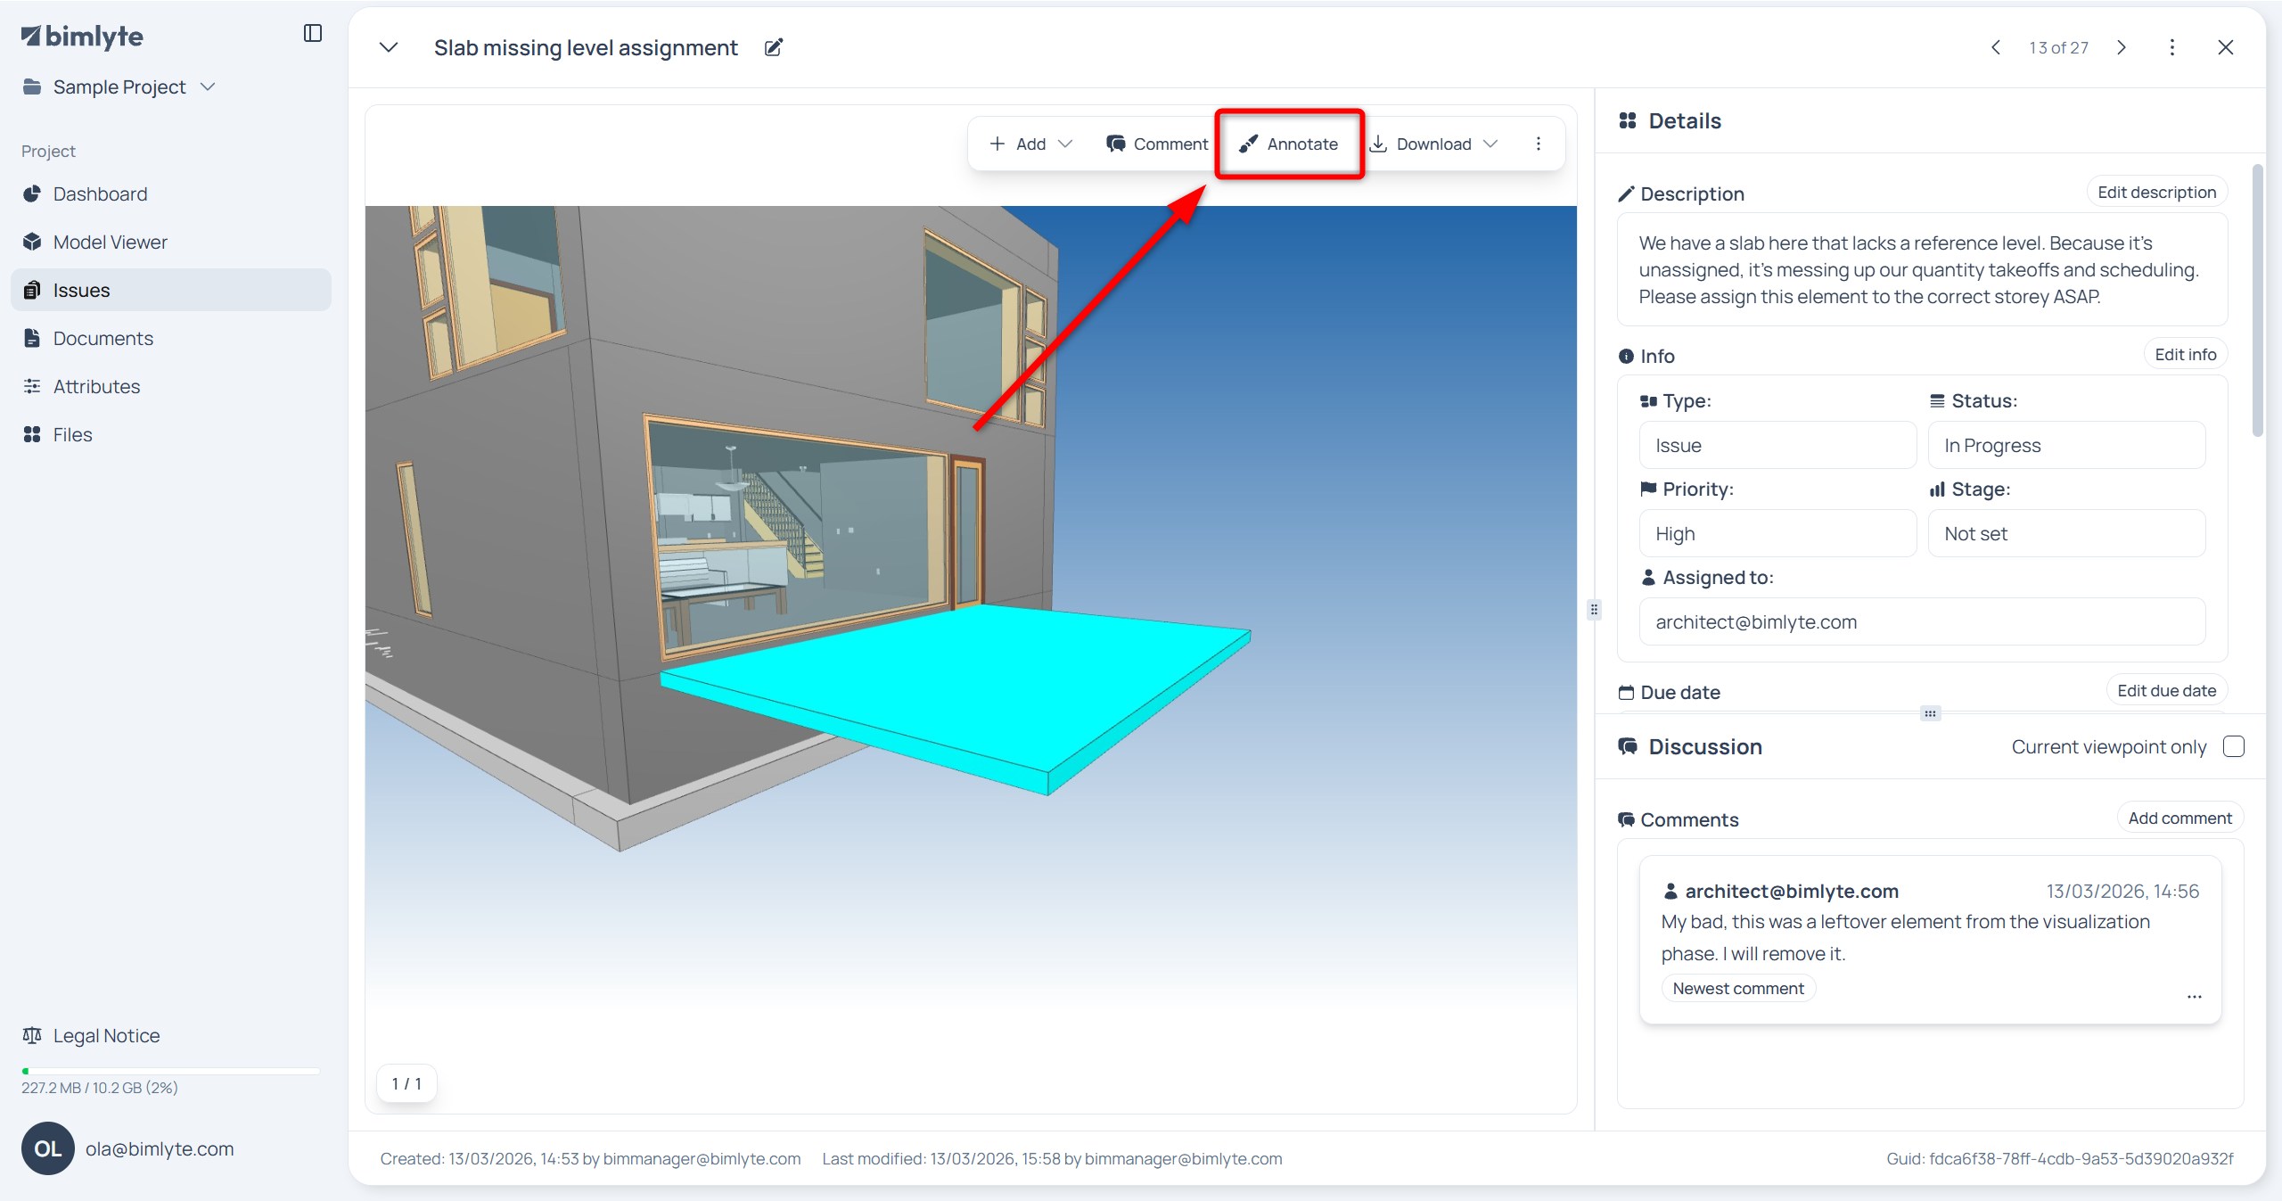Viewport: 2282px width, 1201px height.
Task: Click the Info circle icon
Action: 1627,357
